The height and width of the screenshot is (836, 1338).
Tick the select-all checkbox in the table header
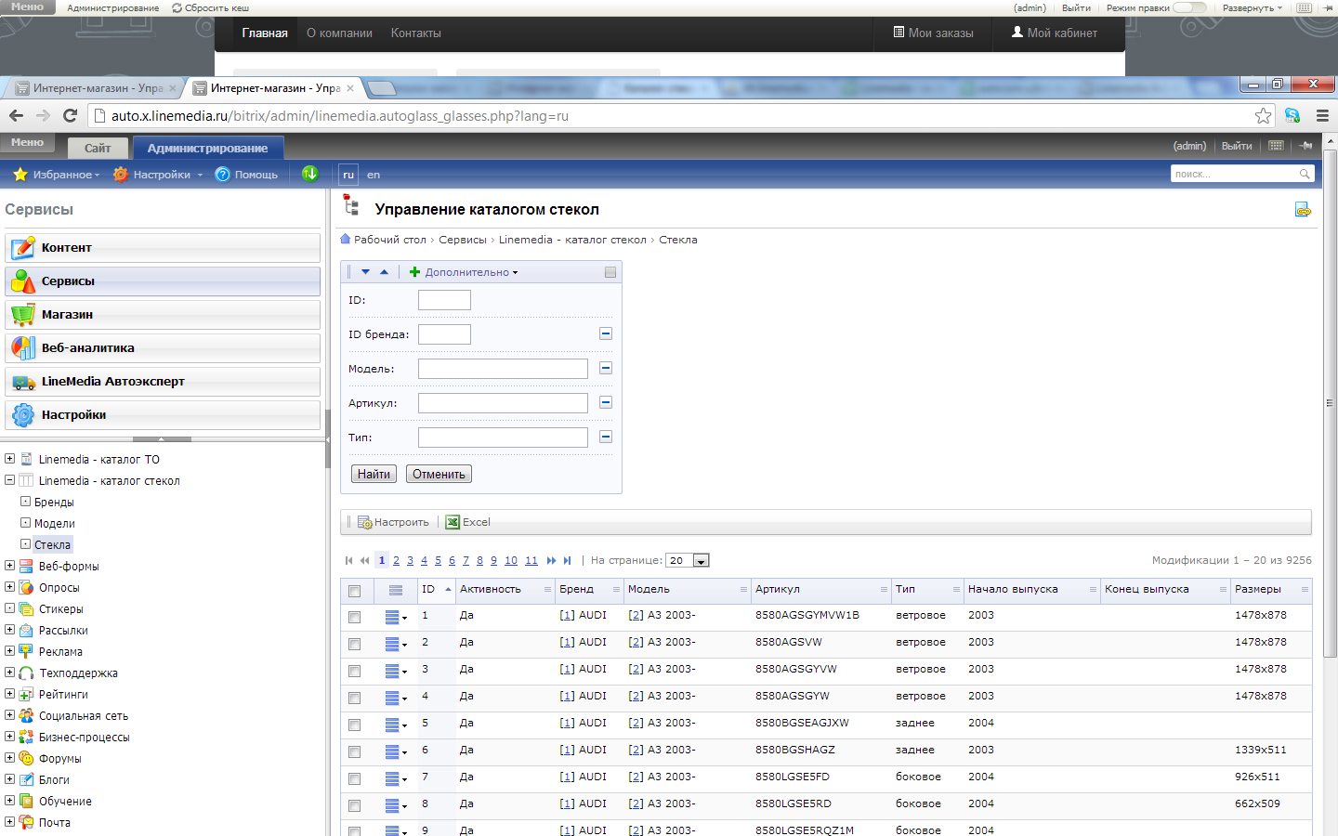point(354,591)
